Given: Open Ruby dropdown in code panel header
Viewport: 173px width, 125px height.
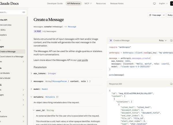Looking at the screenshot, I should click(x=163, y=40).
